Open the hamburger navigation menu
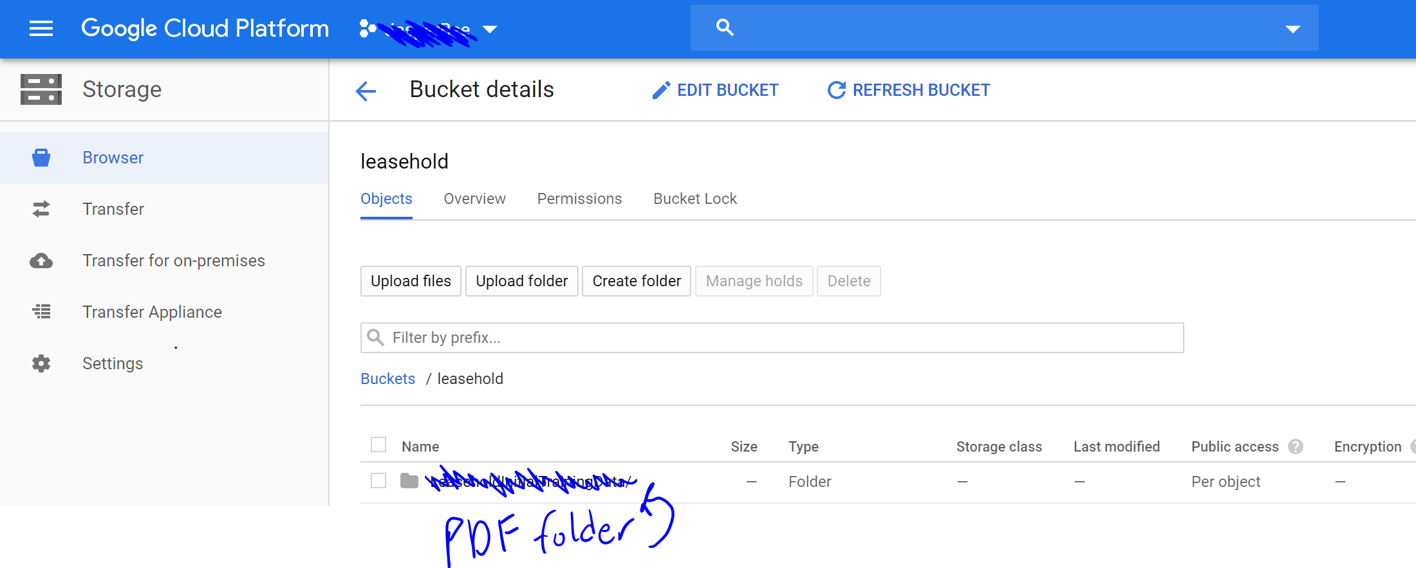This screenshot has width=1416, height=568. [x=41, y=28]
